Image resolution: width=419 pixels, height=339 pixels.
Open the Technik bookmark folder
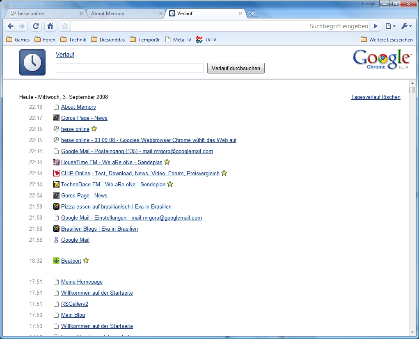point(73,39)
